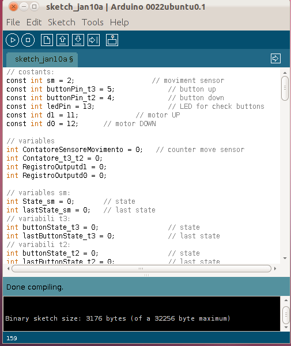Click the '// moviment sensor' comment
The image size is (291, 346).
click(x=188, y=81)
